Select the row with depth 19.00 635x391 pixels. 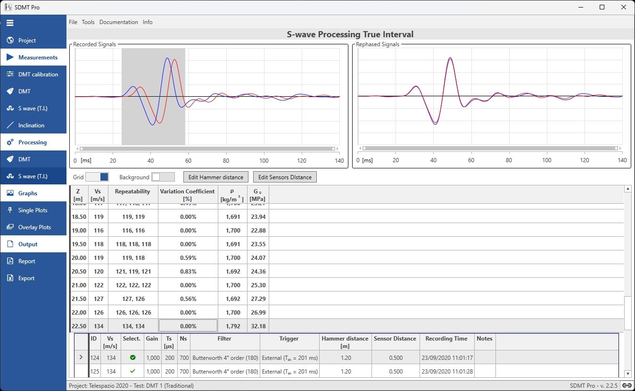pos(346,231)
